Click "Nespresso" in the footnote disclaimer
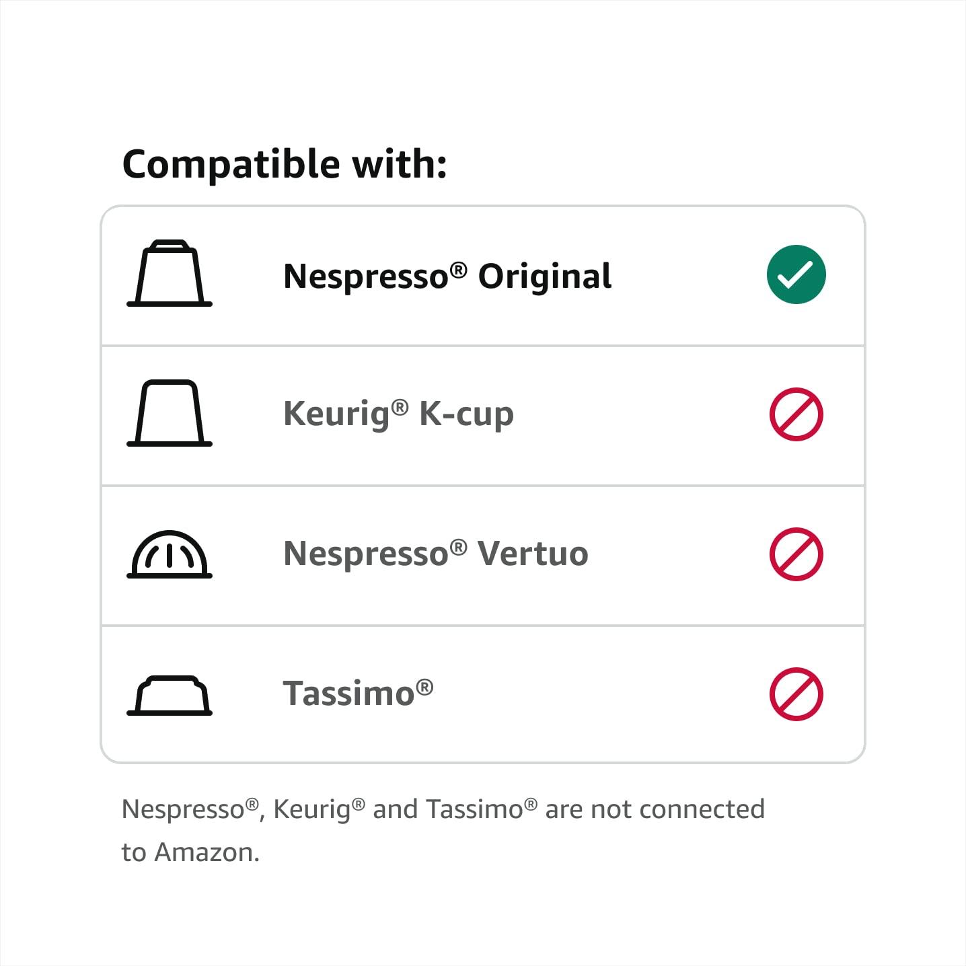 pos(183,809)
